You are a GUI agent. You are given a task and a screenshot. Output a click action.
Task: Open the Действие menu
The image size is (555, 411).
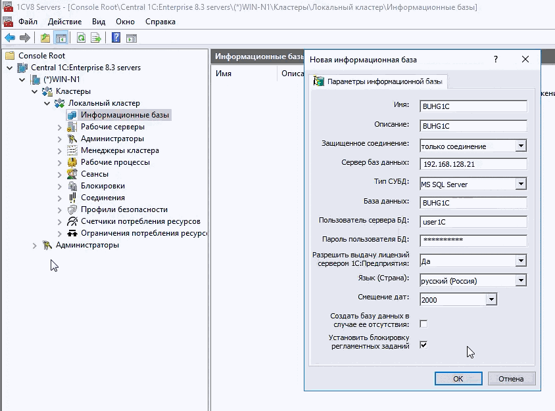(x=64, y=22)
